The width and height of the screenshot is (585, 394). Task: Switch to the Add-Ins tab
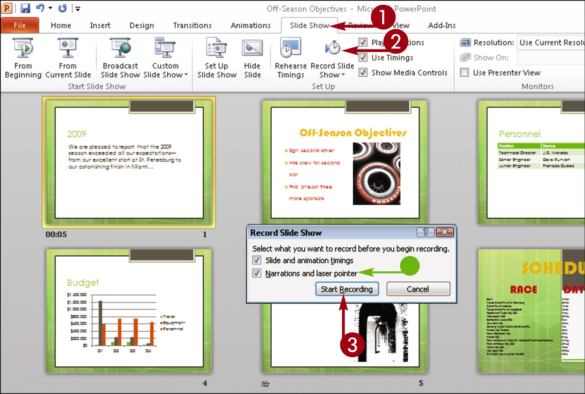pyautogui.click(x=442, y=25)
